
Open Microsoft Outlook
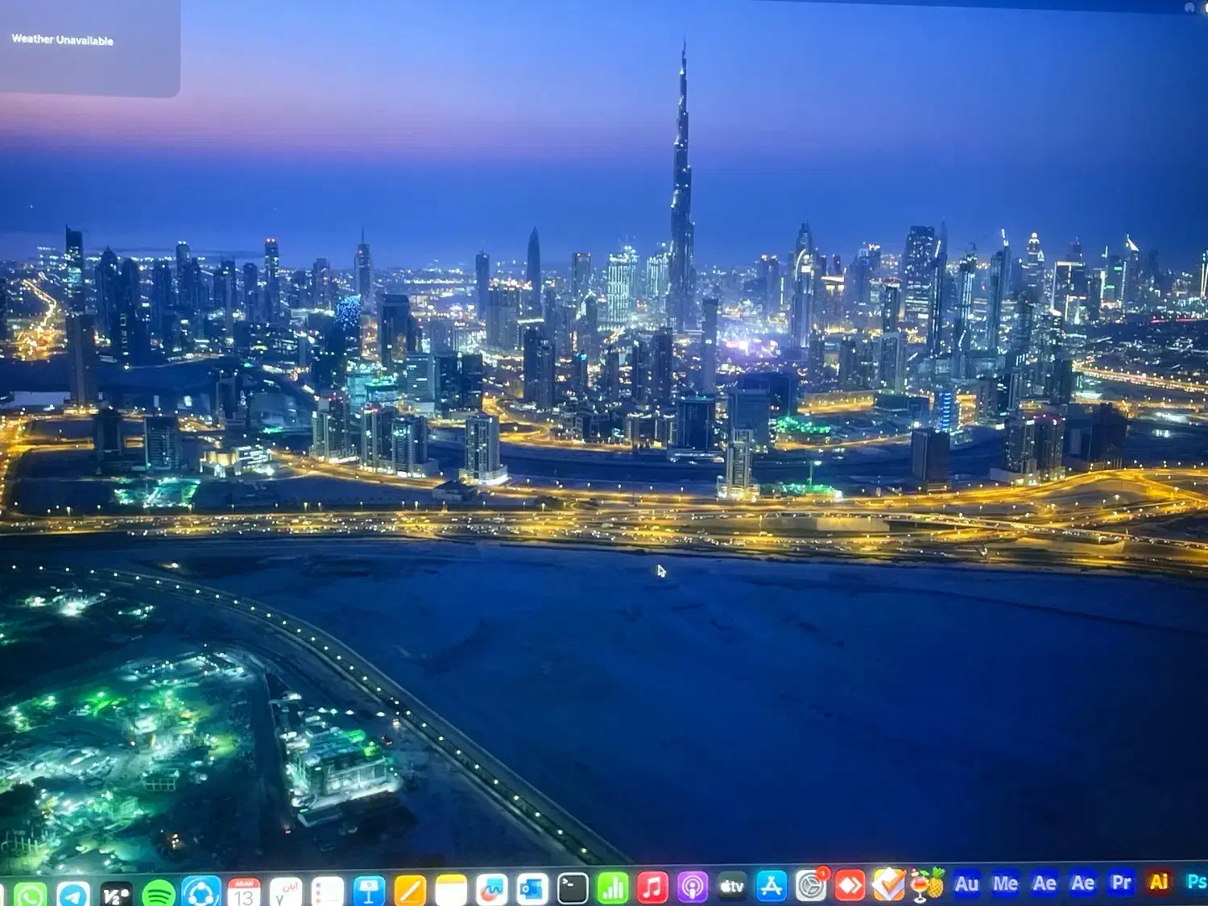click(x=532, y=889)
